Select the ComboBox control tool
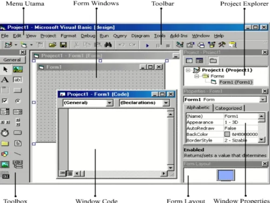 click(5, 112)
